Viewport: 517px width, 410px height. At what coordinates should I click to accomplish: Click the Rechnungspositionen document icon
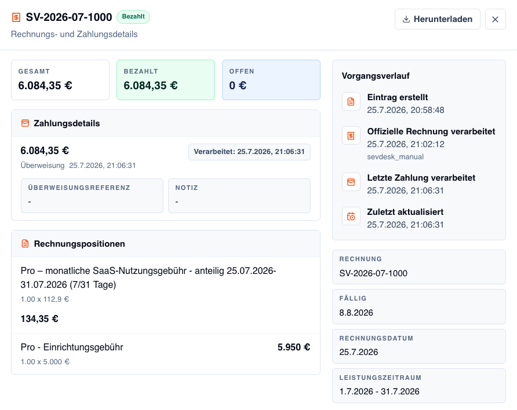[x=25, y=244]
